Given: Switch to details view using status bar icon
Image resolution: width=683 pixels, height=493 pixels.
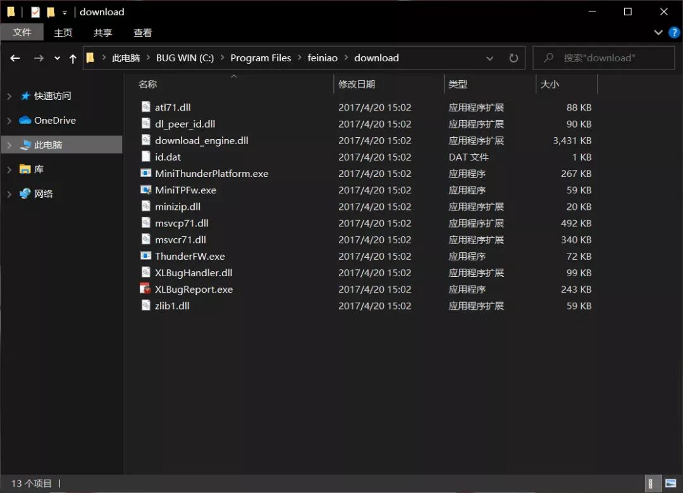Looking at the screenshot, I should coord(652,483).
